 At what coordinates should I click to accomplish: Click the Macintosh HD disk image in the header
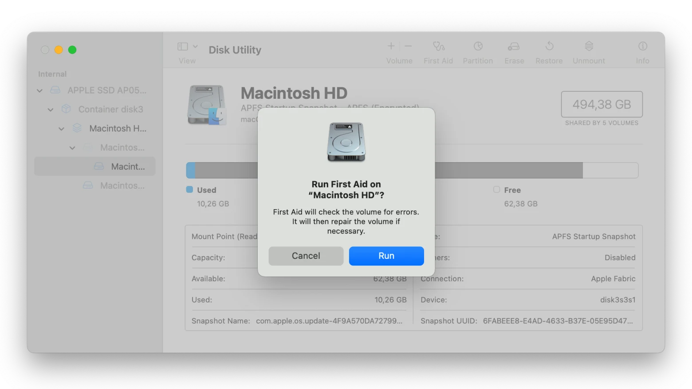(206, 105)
